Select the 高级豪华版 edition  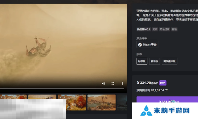(x=170, y=61)
